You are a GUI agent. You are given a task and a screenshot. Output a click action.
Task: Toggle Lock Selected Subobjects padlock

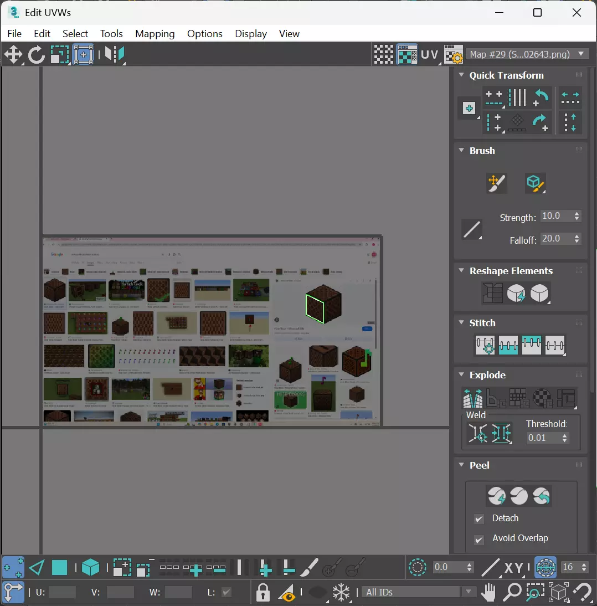pyautogui.click(x=263, y=592)
